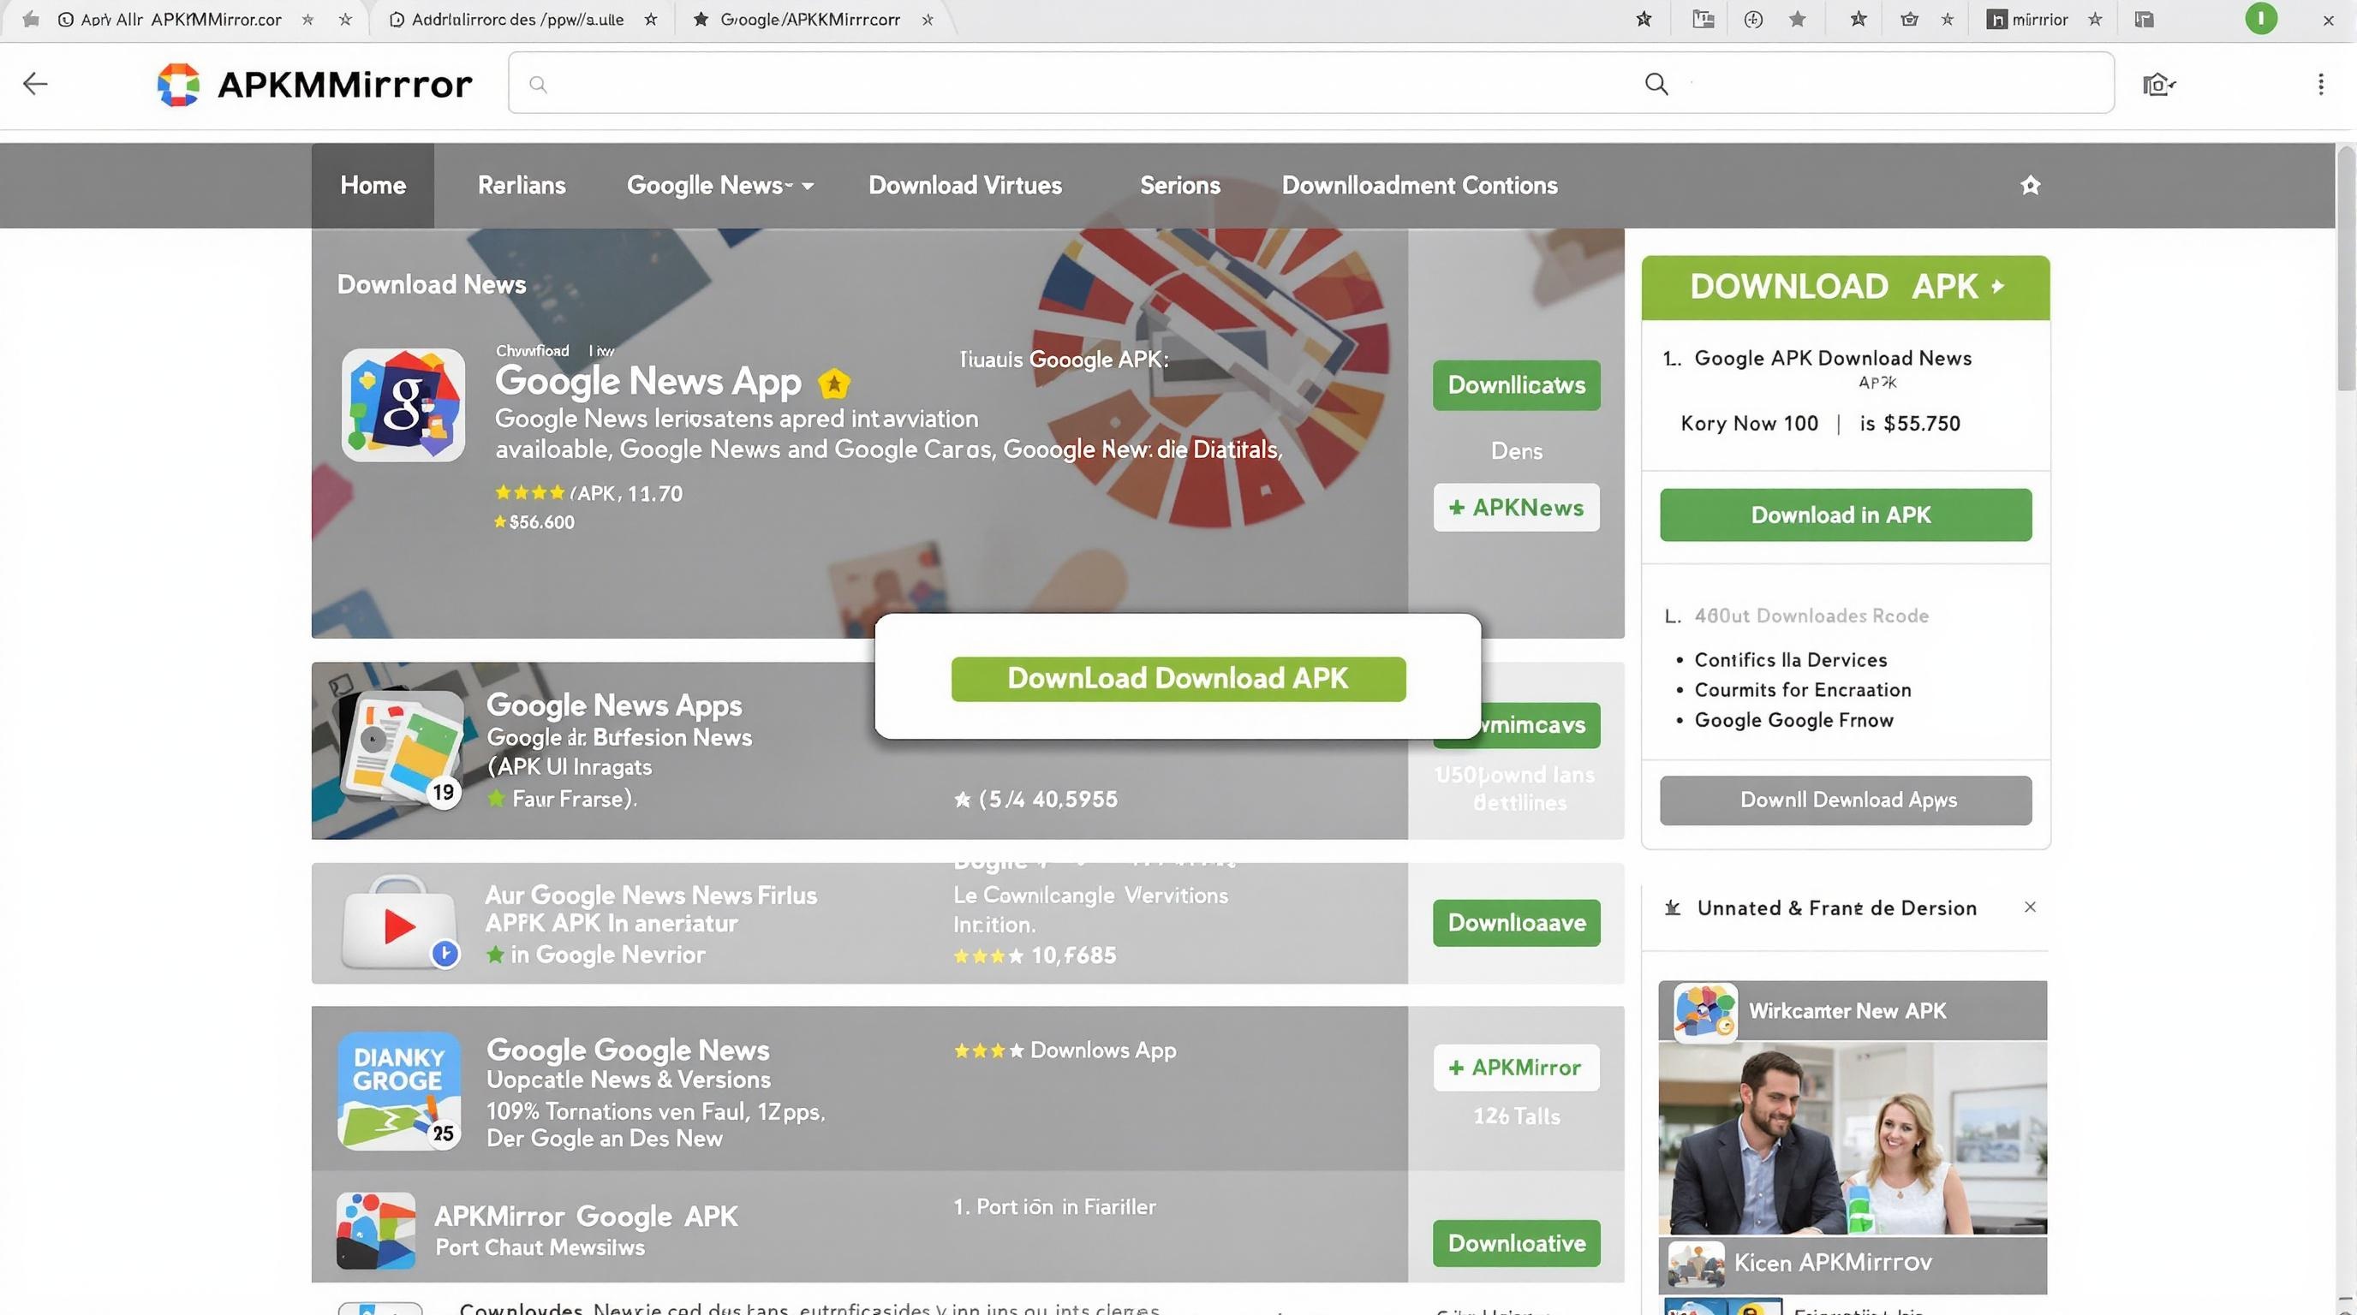Click the Downll Download Apws gray button
Viewport: 2357px width, 1315px height.
1846,800
